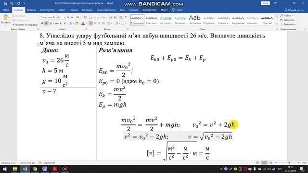Center the paragraph text
308x173 pixels.
click(x=95, y=24)
